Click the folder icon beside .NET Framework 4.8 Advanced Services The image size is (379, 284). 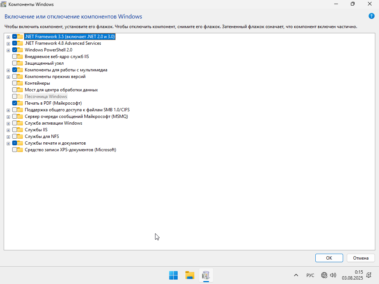pyautogui.click(x=20, y=43)
